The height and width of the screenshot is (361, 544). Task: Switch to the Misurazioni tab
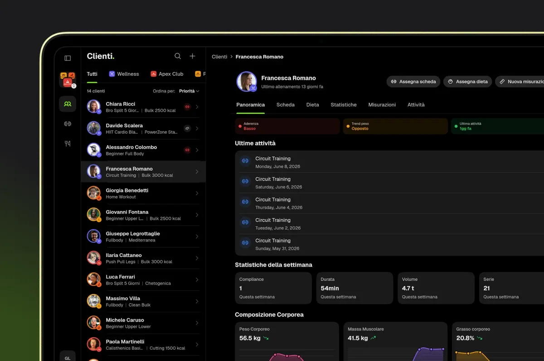[x=382, y=105]
